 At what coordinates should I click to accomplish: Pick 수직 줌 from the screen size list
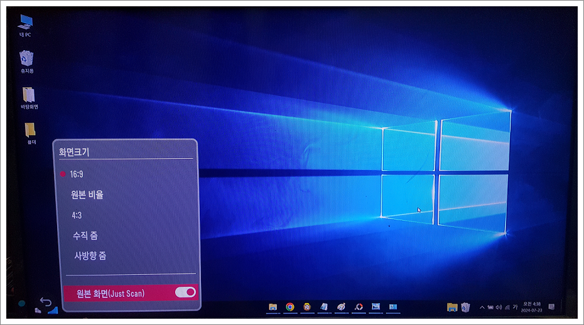[85, 235]
